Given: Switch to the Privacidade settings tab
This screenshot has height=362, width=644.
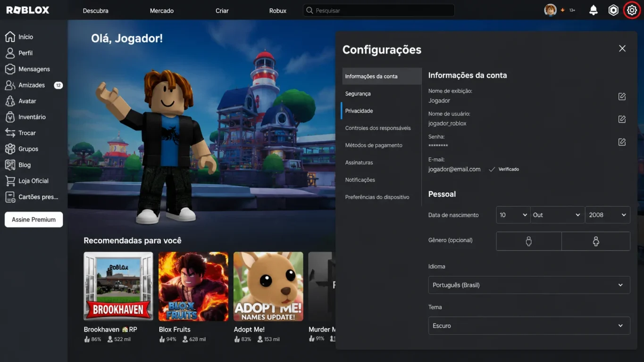Looking at the screenshot, I should [x=382, y=111].
